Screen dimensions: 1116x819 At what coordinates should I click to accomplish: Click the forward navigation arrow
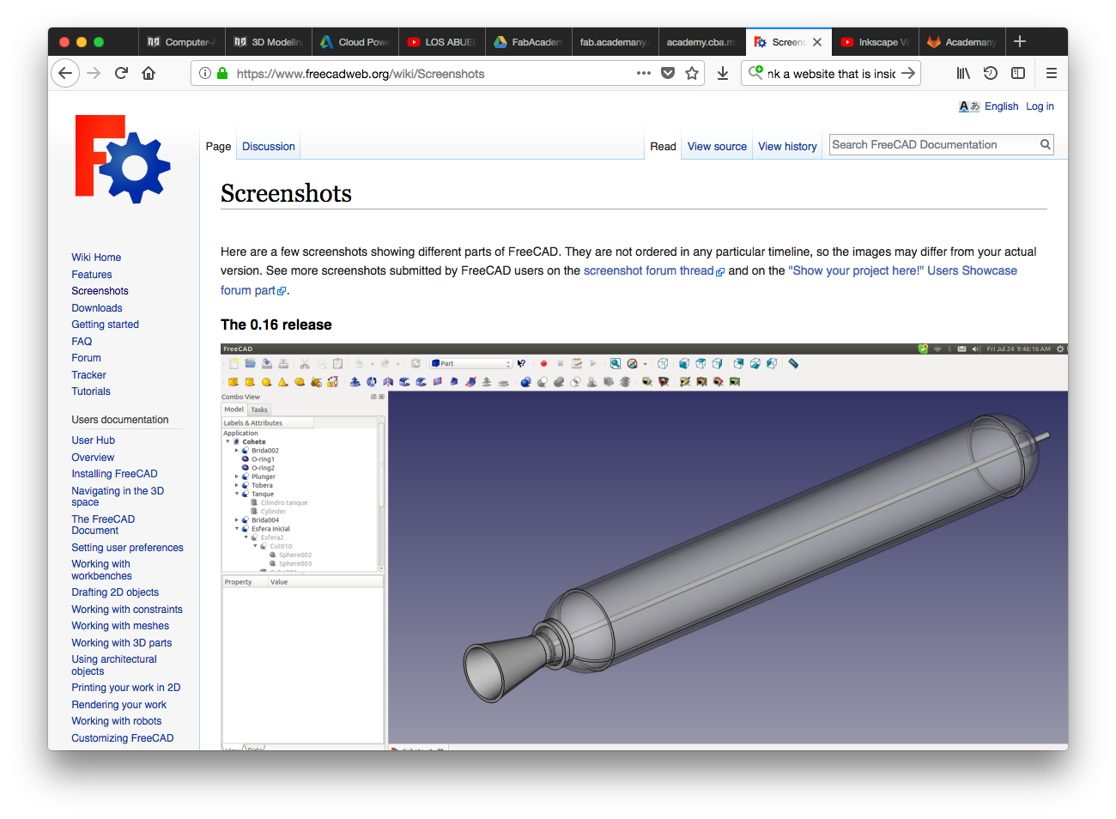(x=94, y=74)
